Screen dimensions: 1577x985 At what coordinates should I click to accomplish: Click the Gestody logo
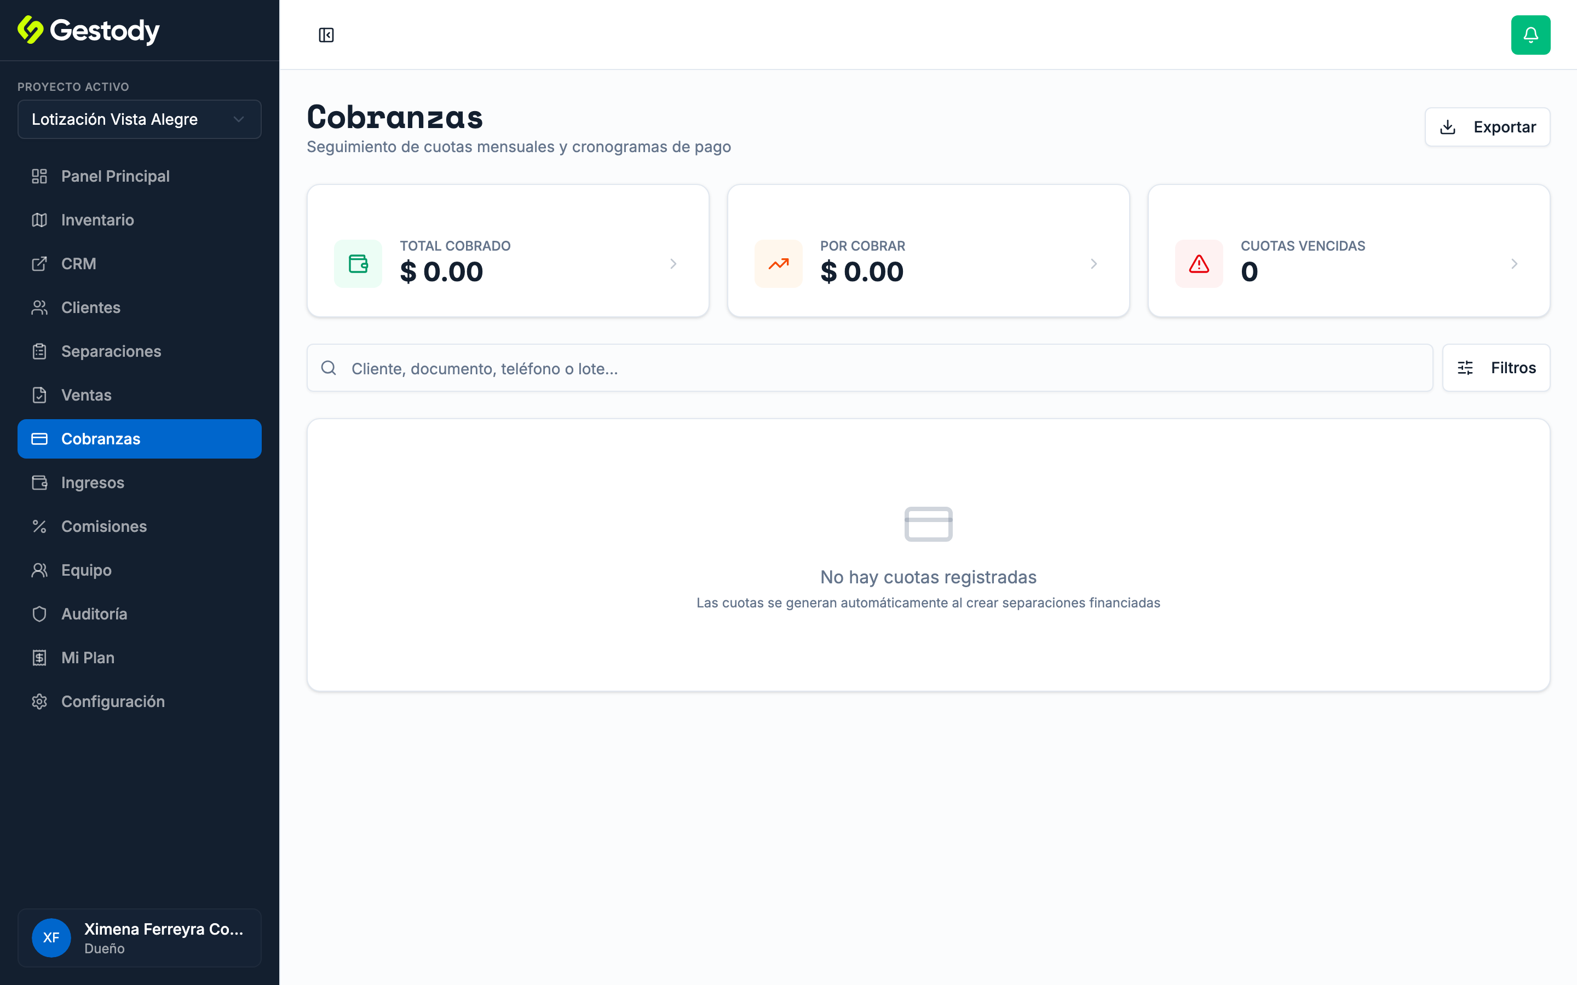point(89,30)
